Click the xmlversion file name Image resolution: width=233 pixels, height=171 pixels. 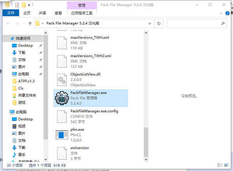[80, 148]
